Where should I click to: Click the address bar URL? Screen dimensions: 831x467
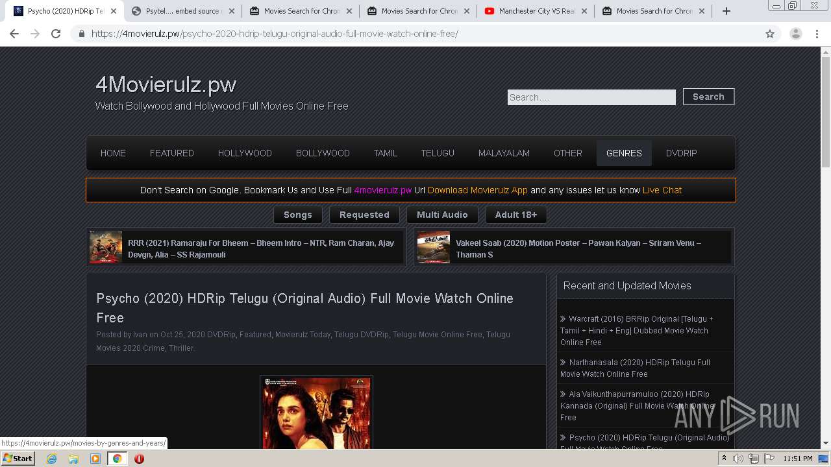(x=275, y=34)
